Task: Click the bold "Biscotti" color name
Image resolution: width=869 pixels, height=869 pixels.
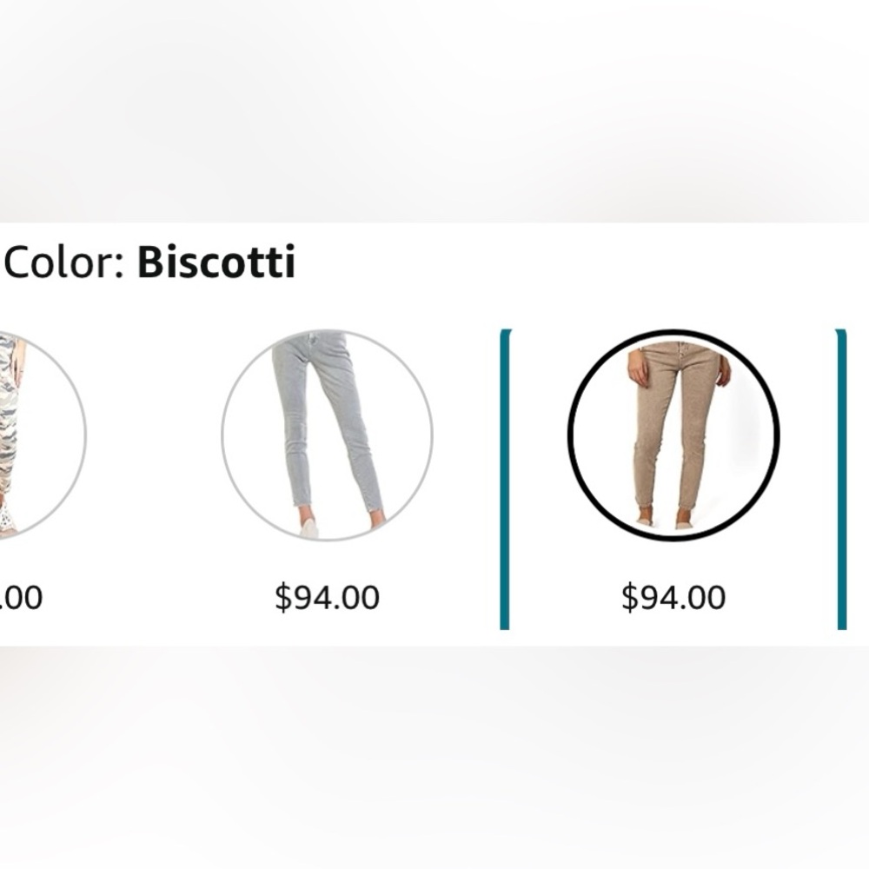Action: [x=216, y=262]
